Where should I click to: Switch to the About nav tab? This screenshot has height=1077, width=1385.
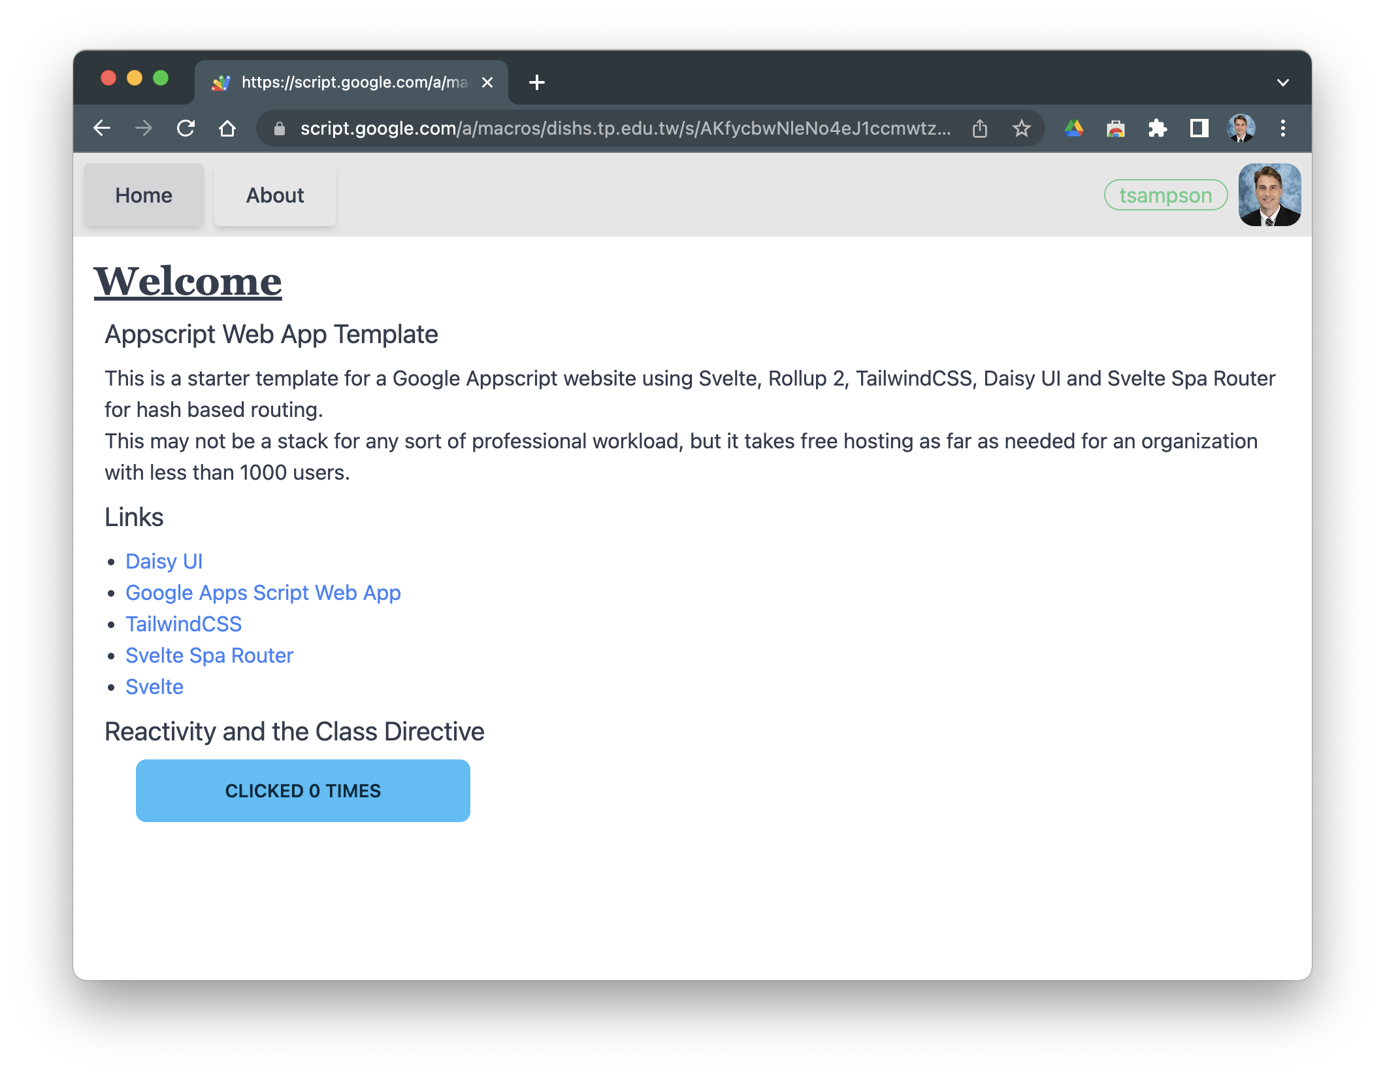(x=275, y=195)
